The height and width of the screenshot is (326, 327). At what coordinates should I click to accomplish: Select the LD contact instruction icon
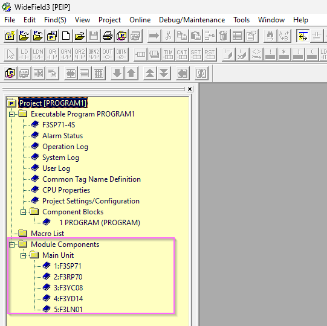pos(24,54)
